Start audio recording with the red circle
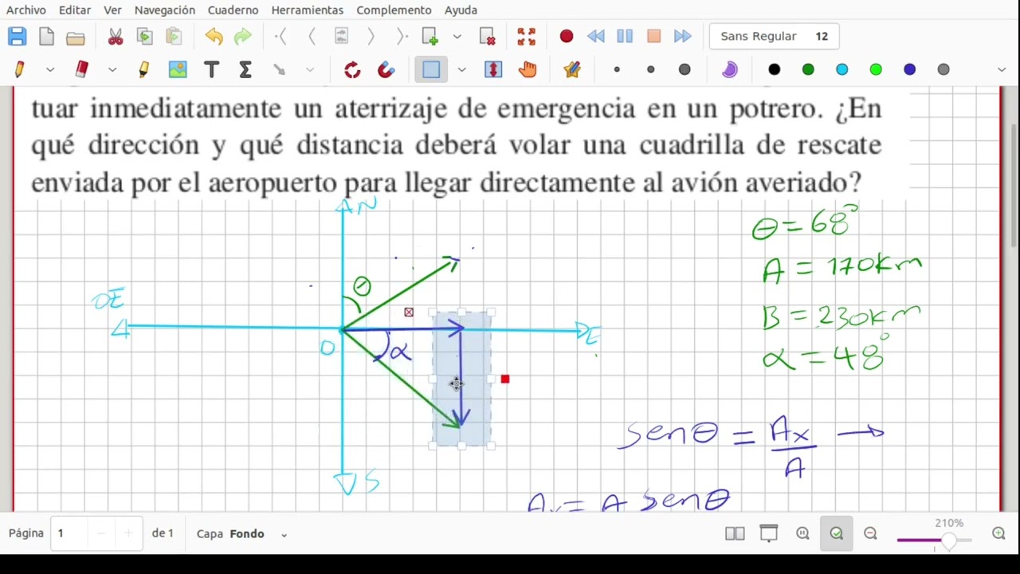The height and width of the screenshot is (574, 1020). pyautogui.click(x=567, y=36)
